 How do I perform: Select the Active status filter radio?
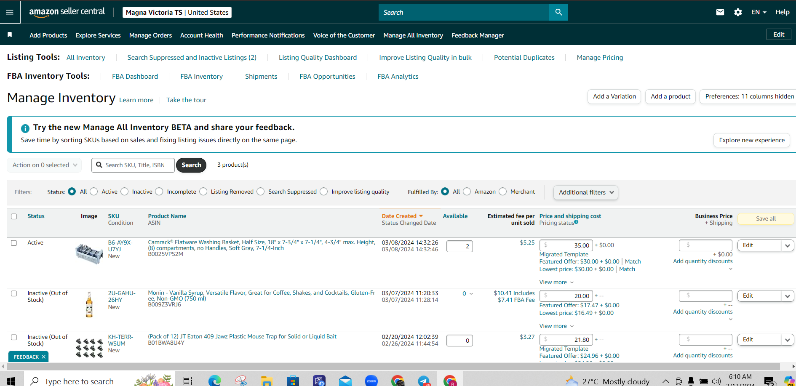tap(94, 192)
